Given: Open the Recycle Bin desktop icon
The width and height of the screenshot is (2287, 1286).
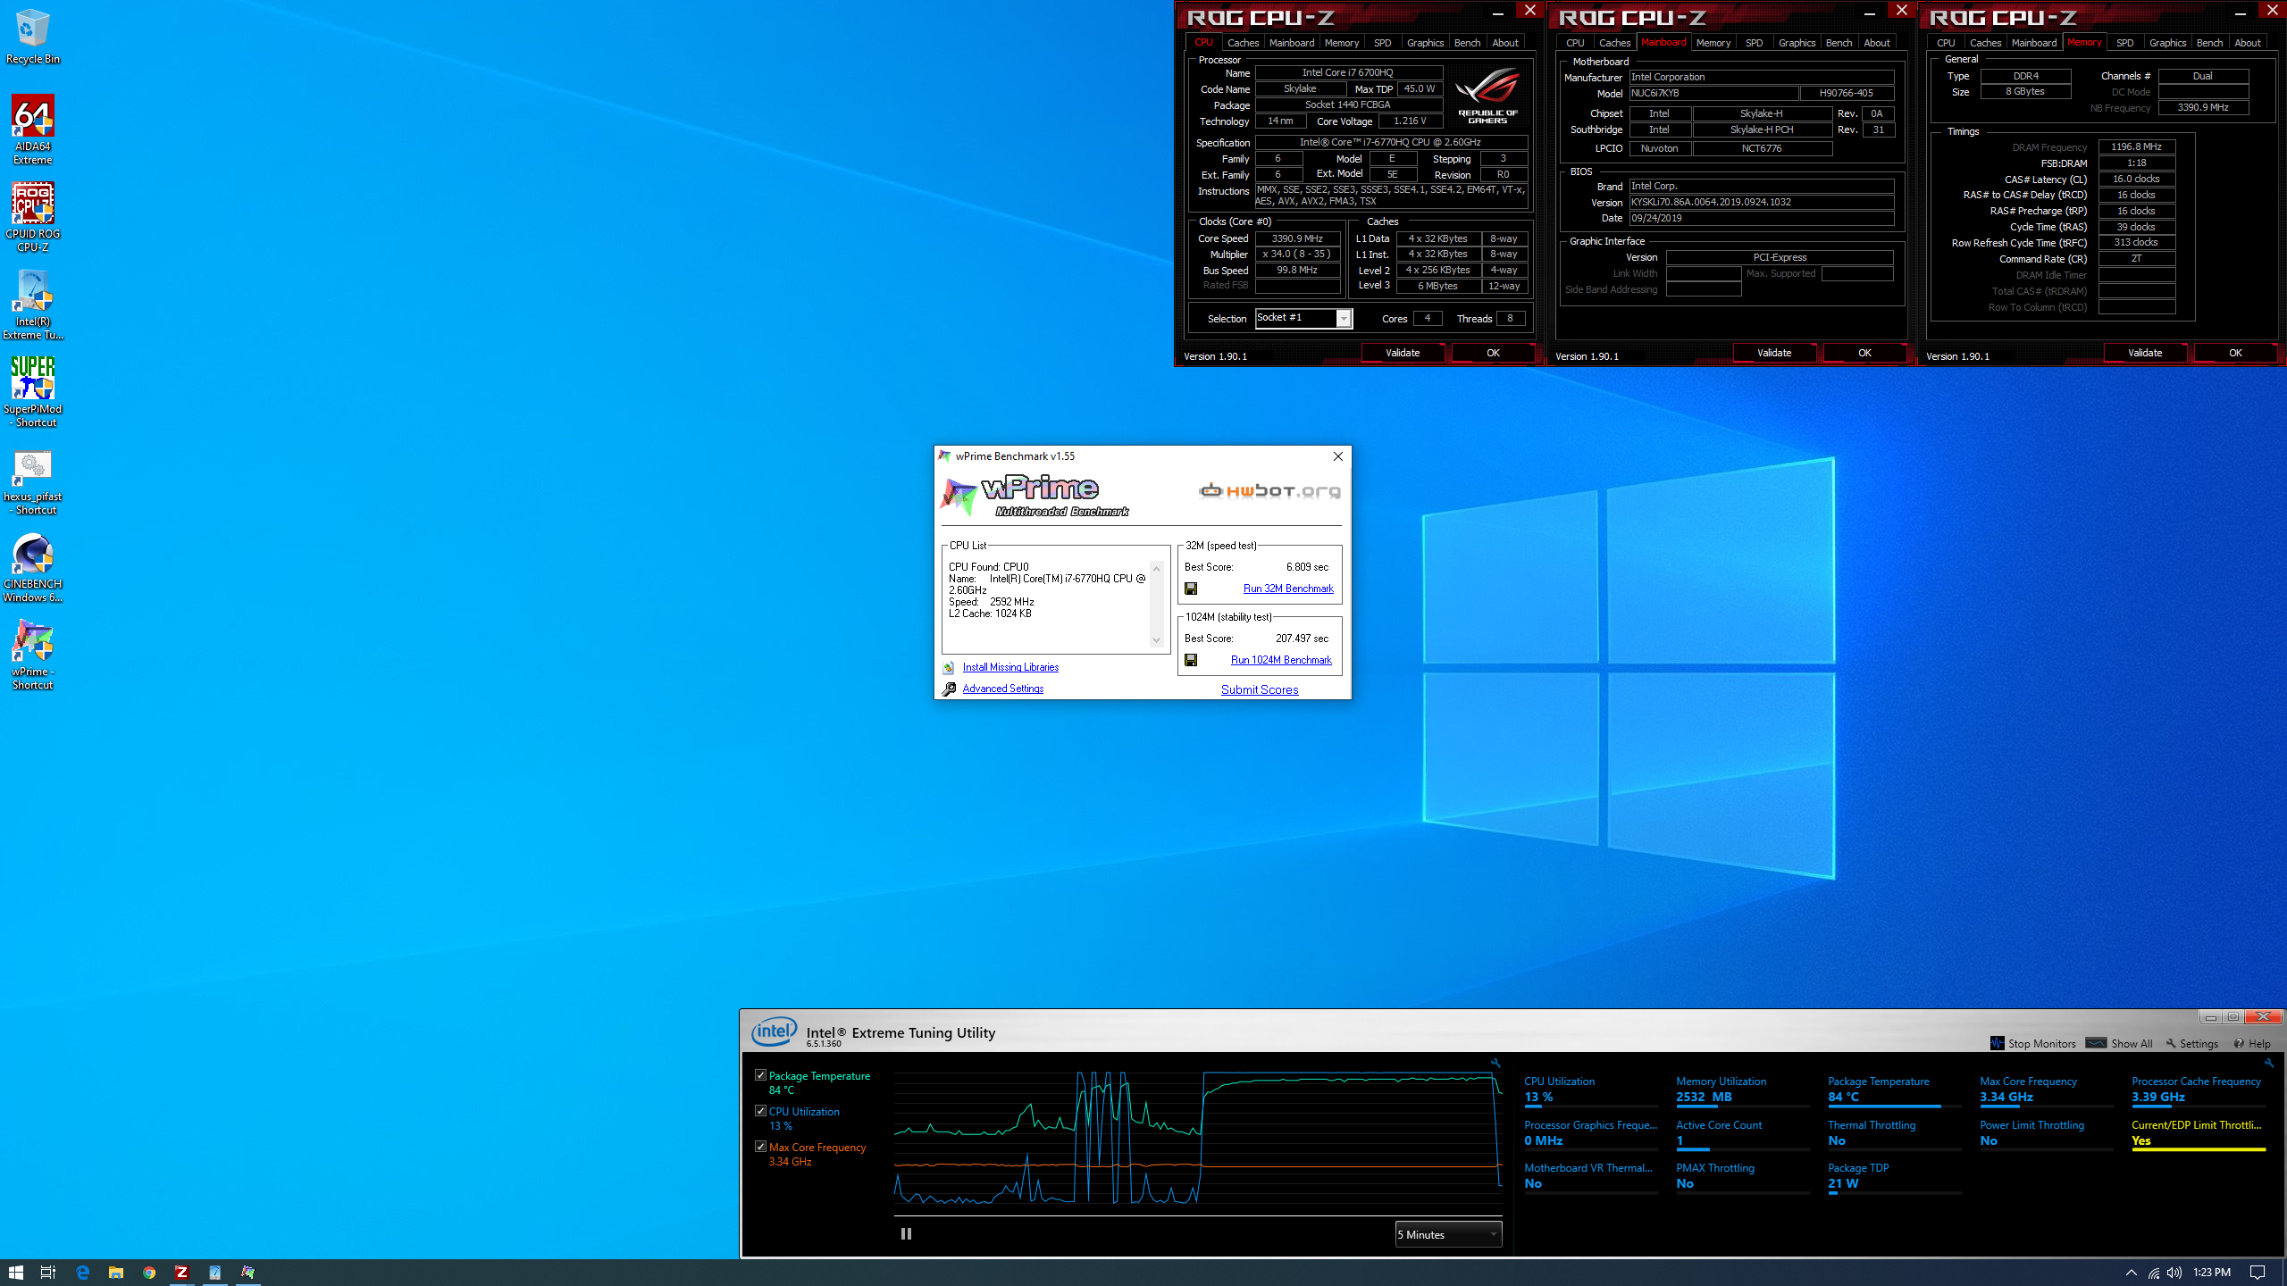Looking at the screenshot, I should (32, 36).
